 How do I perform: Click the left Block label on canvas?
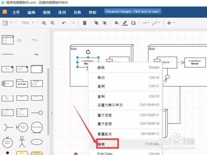[74, 49]
